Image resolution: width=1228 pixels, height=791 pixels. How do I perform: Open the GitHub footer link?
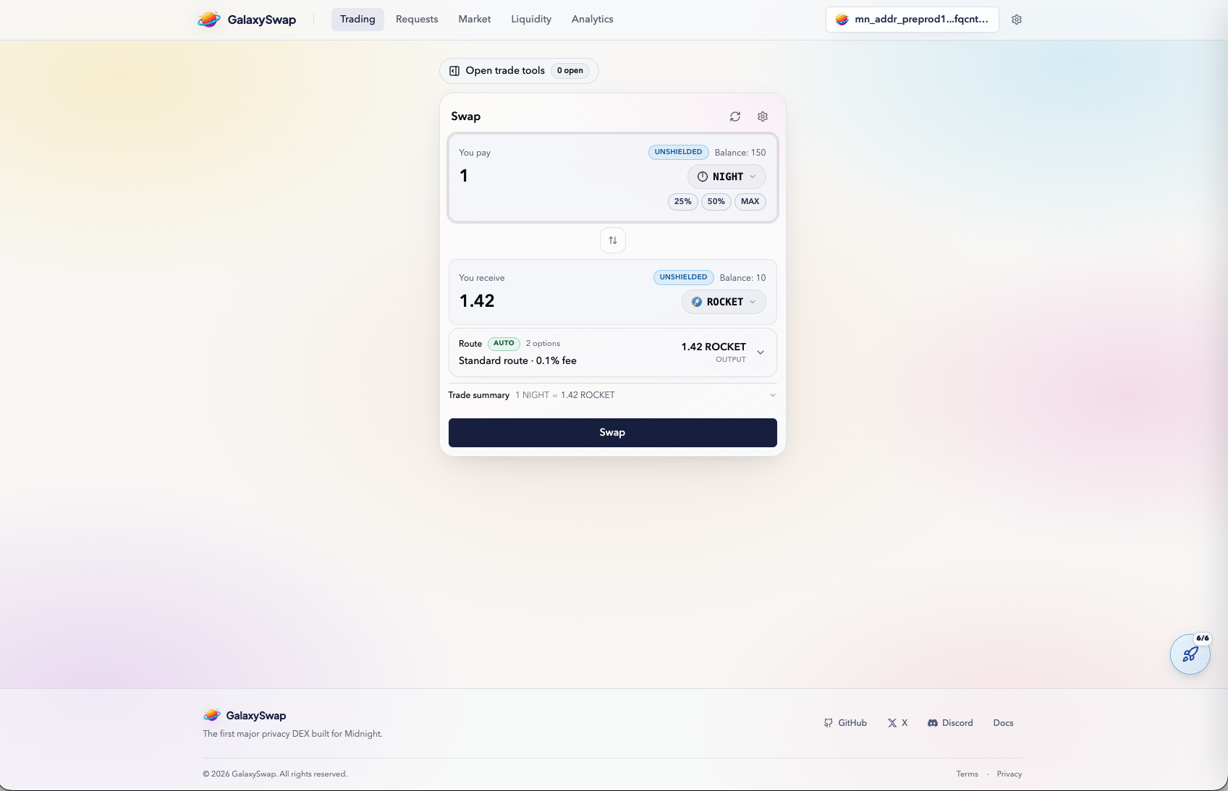point(845,723)
